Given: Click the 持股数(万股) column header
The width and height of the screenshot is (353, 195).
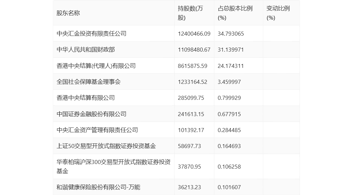Looking at the screenshot, I should [190, 13].
